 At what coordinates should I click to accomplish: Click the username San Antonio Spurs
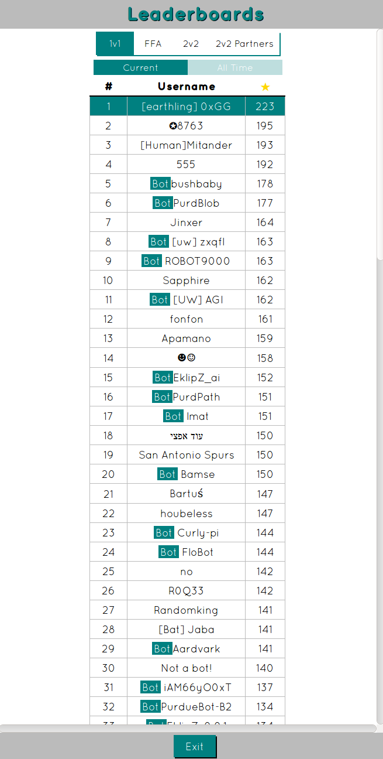187,455
